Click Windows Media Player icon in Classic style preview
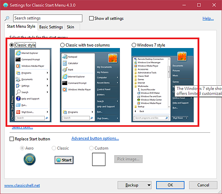The image size is (222, 194). [x=18, y=66]
